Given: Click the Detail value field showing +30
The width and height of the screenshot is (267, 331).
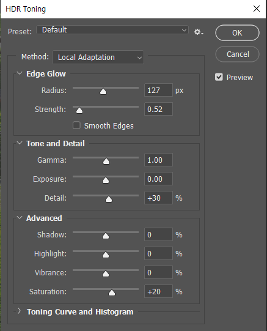Looking at the screenshot, I should click(158, 198).
